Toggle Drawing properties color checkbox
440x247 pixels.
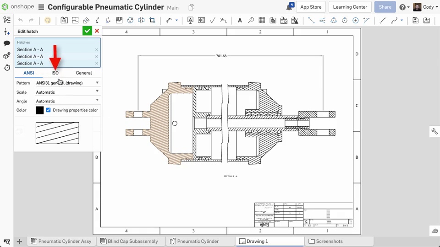[48, 110]
